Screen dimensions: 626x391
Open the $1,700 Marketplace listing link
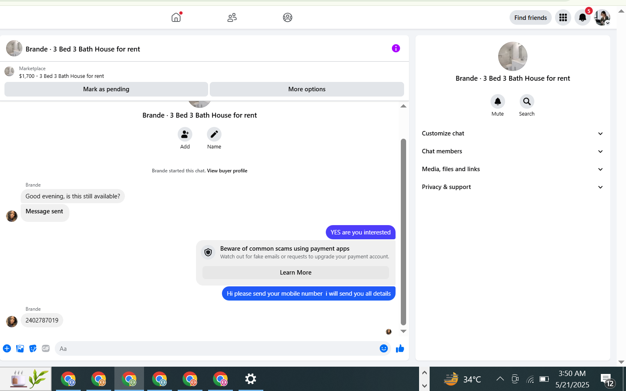coord(62,76)
